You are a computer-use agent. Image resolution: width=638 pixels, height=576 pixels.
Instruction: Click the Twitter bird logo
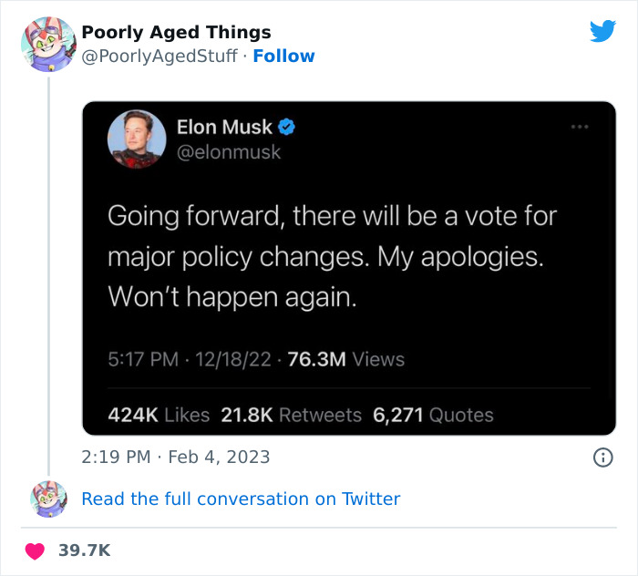[x=602, y=32]
